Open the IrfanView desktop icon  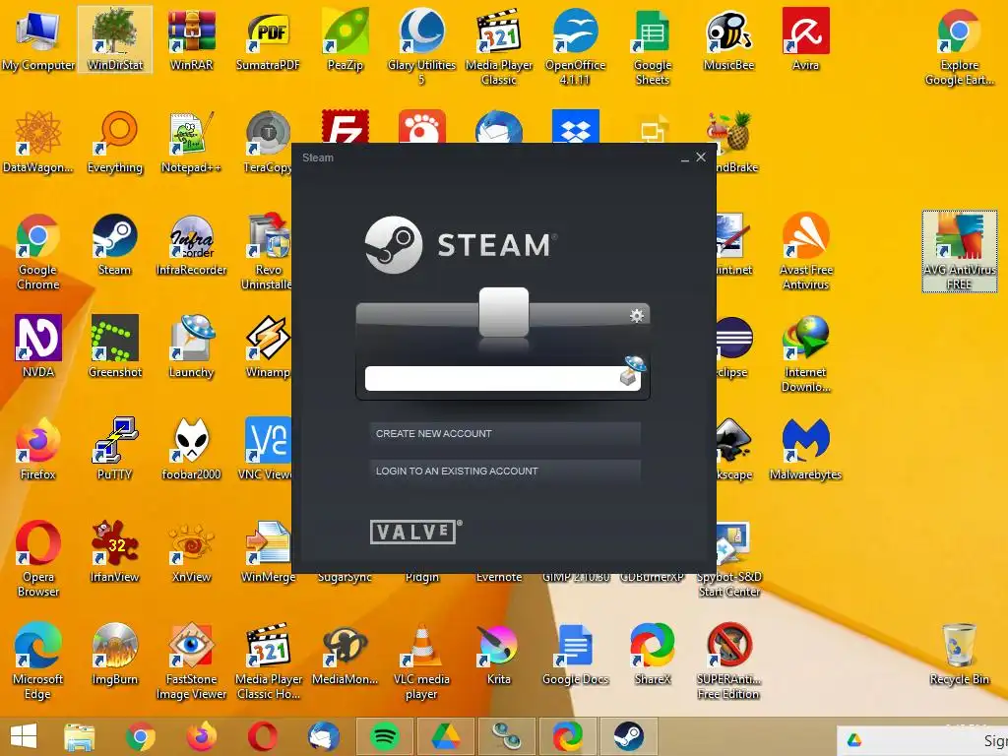[x=115, y=551]
